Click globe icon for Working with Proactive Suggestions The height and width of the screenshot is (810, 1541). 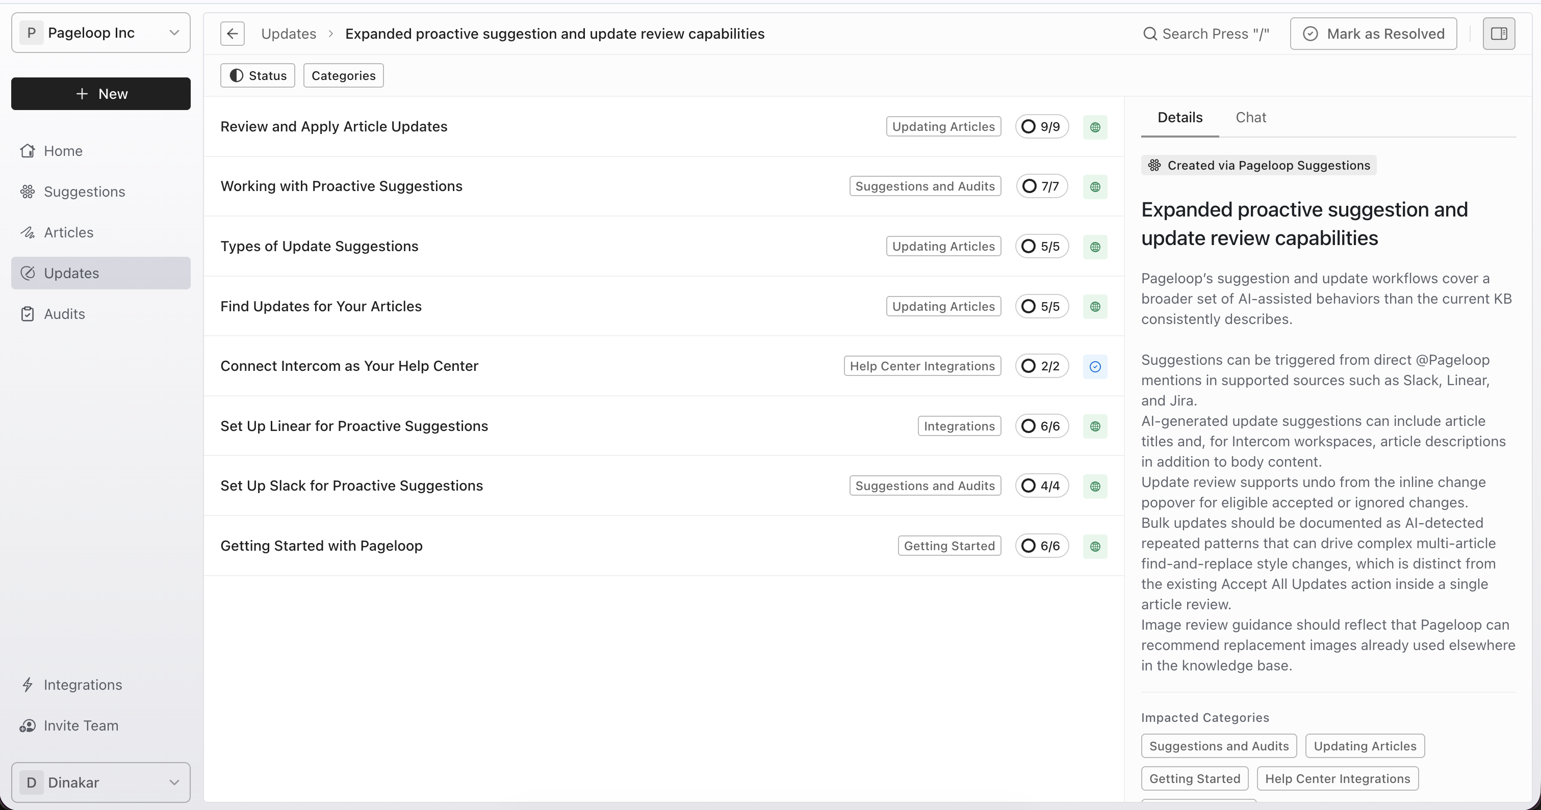(x=1095, y=186)
